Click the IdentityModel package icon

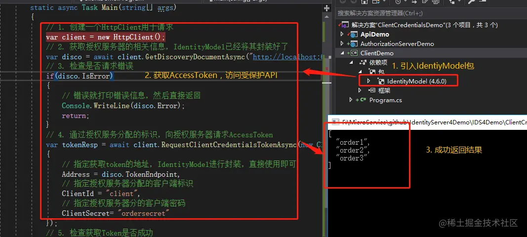coord(381,81)
